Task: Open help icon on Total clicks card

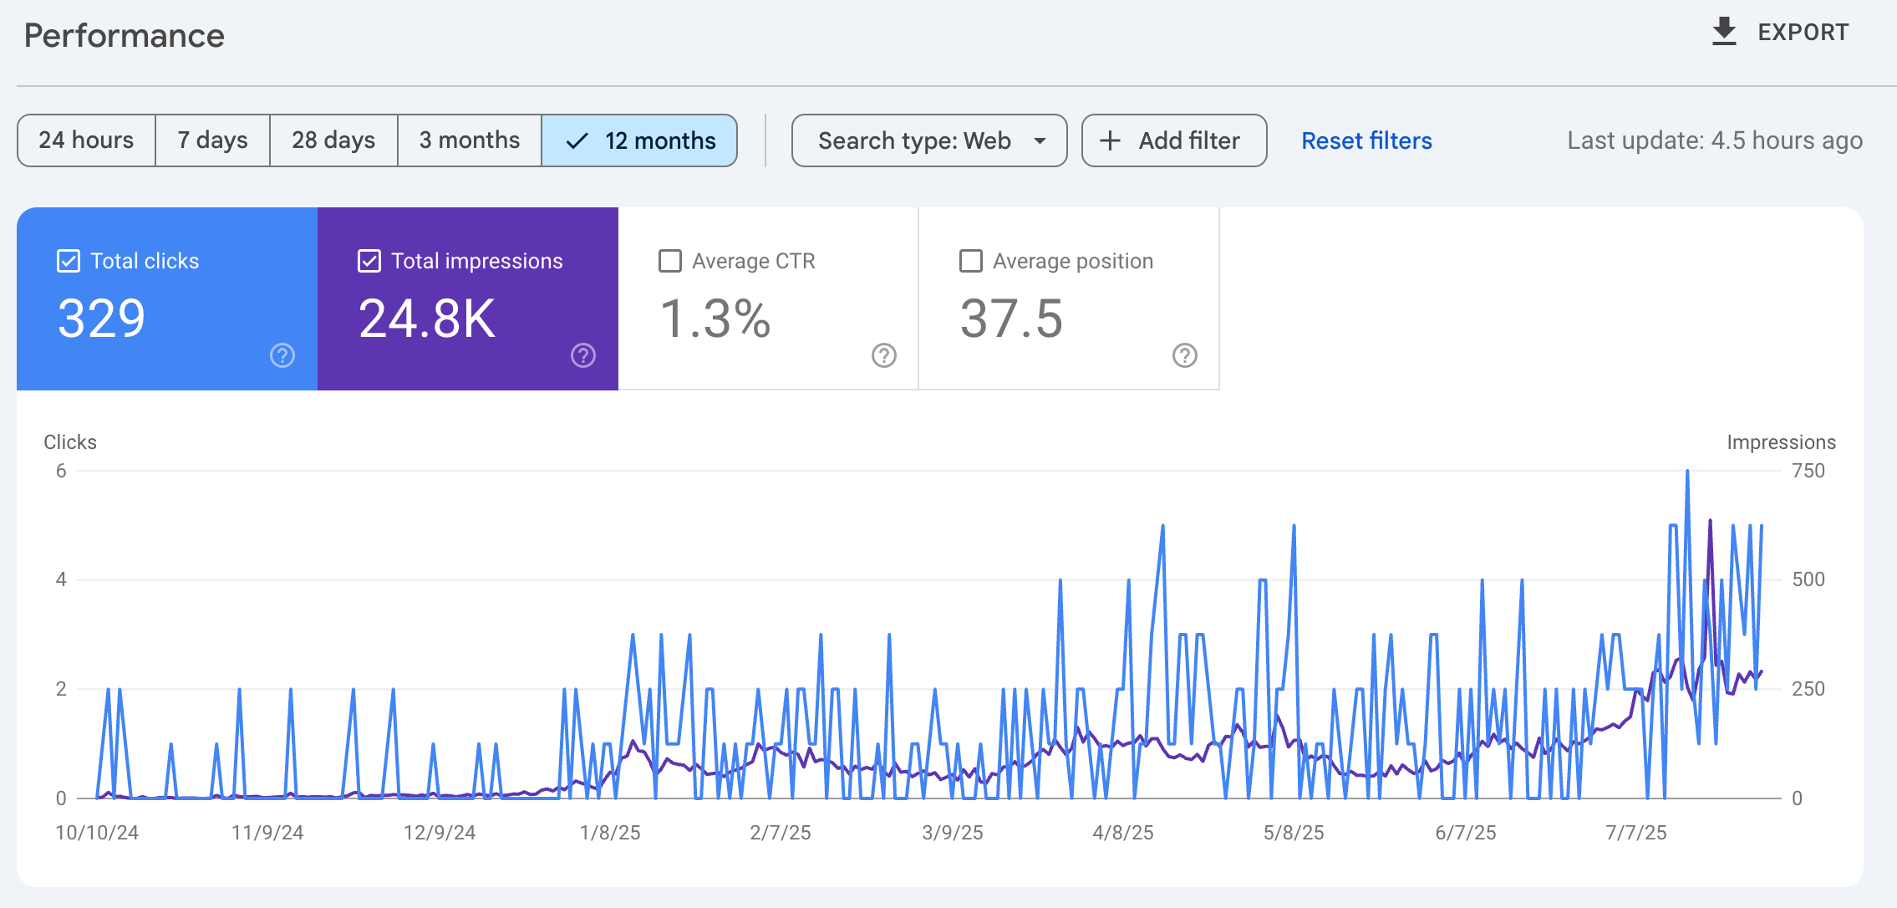Action: pos(282,355)
